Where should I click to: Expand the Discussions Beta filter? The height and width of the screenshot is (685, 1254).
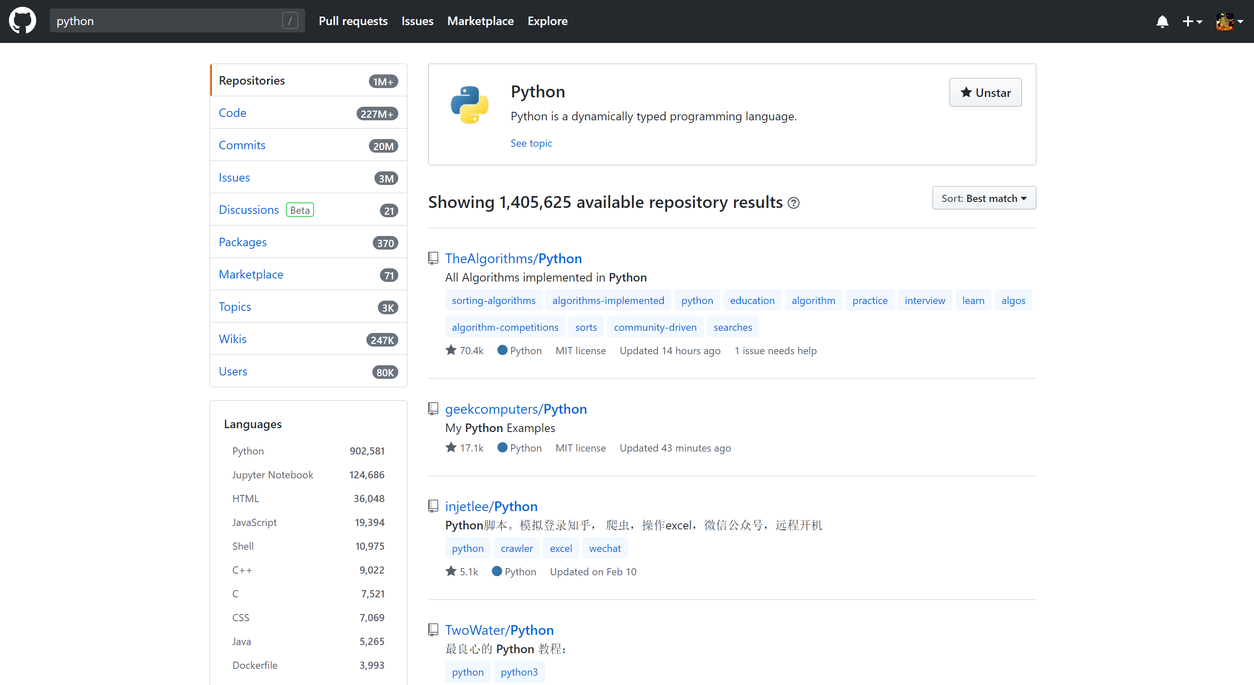248,209
